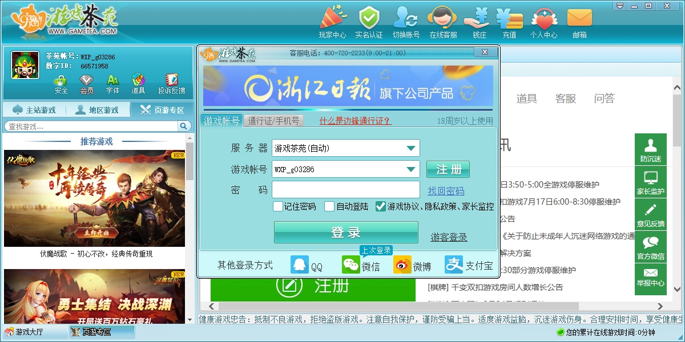Screen dimensions: 685x342
Task: Open the 道具 items icon in profile panel
Action: [x=138, y=84]
